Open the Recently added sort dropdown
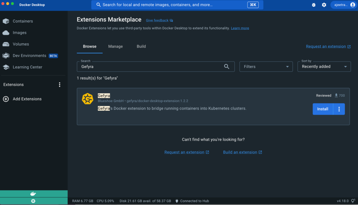This screenshot has height=205, width=358. click(x=324, y=66)
